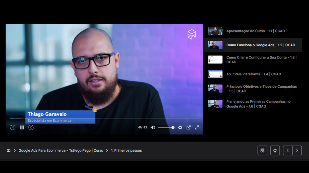Image resolution: width=309 pixels, height=173 pixels.
Task: Click the platform logo over the video
Action: [x=192, y=34]
